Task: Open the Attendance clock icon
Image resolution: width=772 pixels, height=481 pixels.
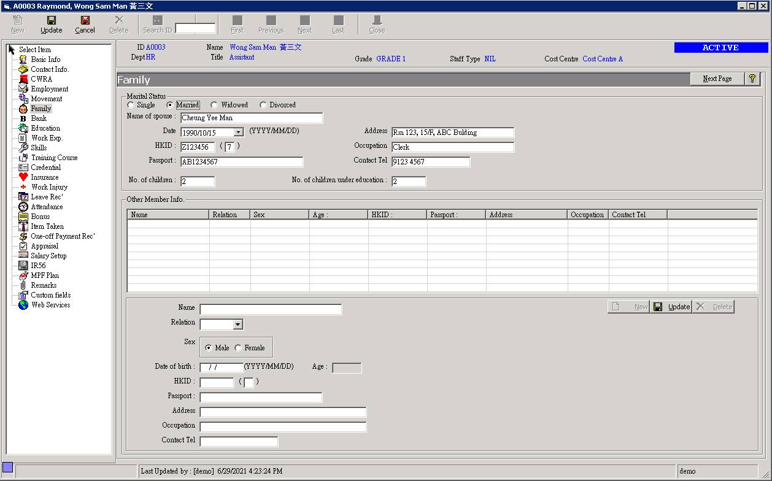Action: (23, 207)
